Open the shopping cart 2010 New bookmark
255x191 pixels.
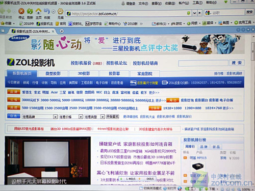[x=131, y=23]
